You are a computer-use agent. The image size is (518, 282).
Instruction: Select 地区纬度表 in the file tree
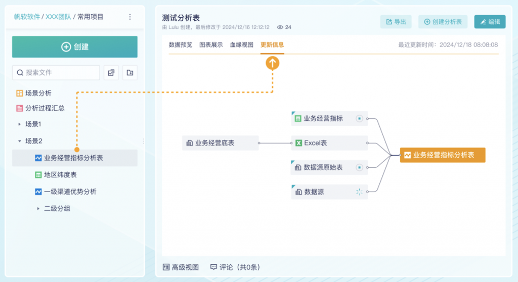click(x=60, y=175)
